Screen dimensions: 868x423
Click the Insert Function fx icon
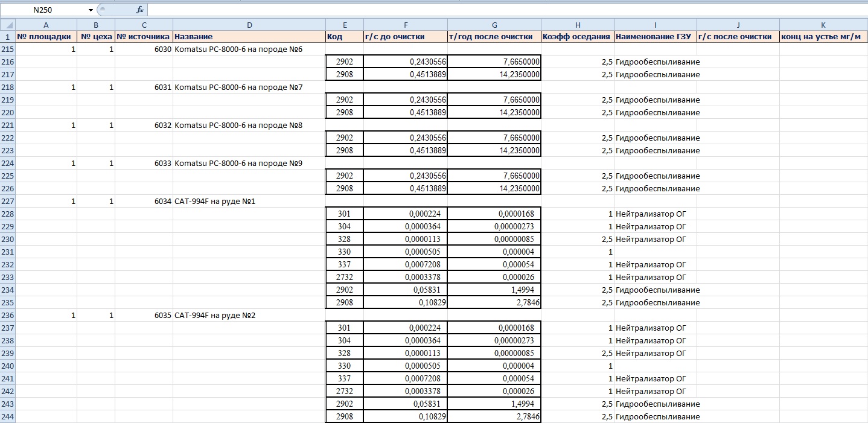[x=140, y=10]
